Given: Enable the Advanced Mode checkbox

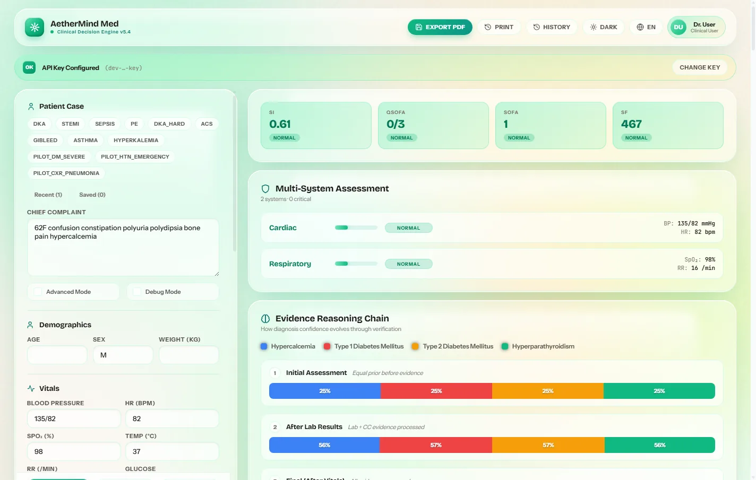Looking at the screenshot, I should (38, 292).
